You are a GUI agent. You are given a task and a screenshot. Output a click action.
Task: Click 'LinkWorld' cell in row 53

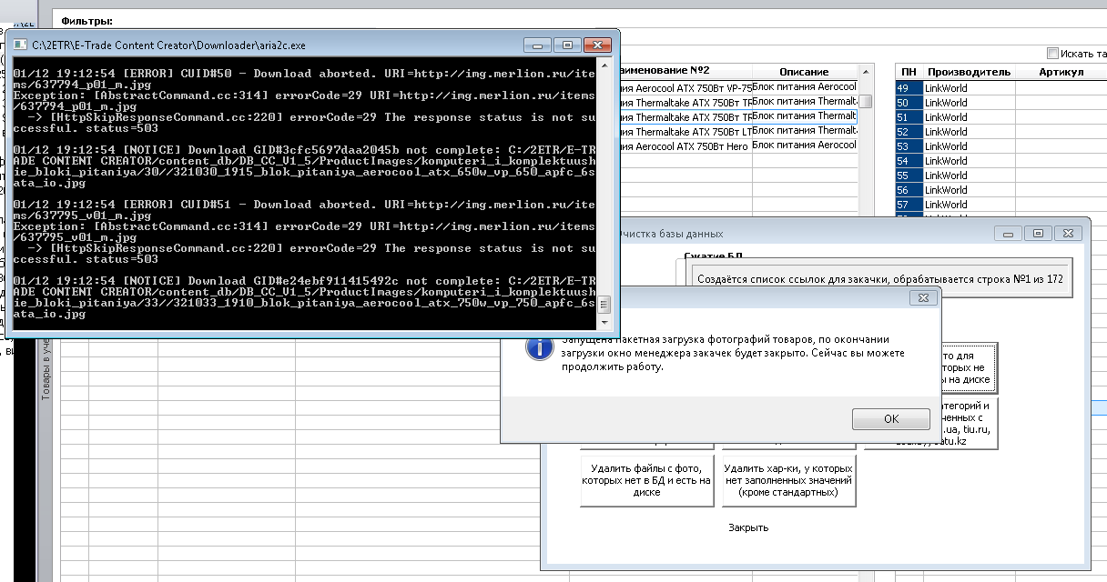click(x=969, y=146)
